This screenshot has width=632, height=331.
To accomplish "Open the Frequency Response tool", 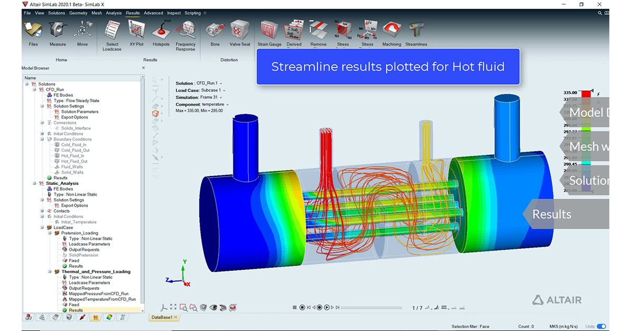I will [x=185, y=36].
